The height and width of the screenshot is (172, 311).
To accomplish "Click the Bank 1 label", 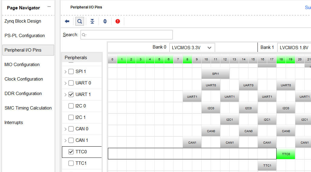I will [267, 47].
